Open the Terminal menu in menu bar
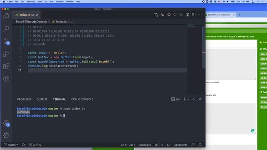This screenshot has height=150, width=267. (60, 2)
